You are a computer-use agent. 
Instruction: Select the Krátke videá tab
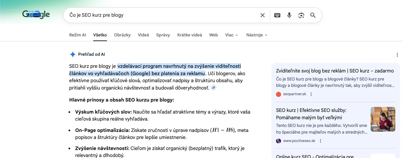click(189, 35)
